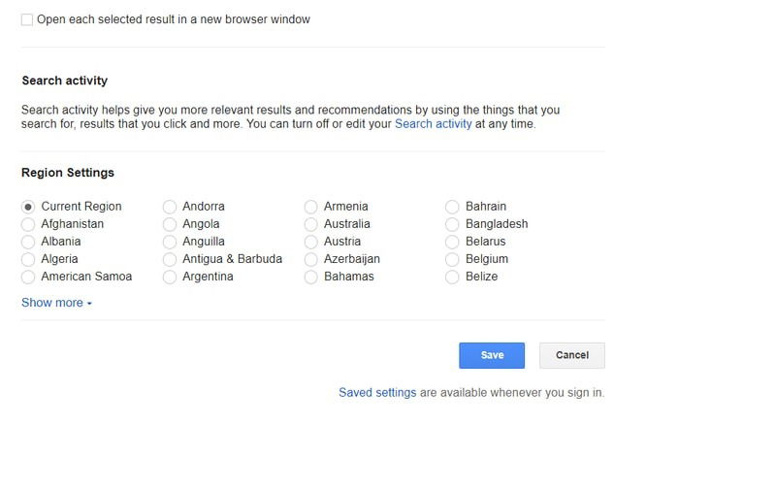Click the blue Save button
The image size is (776, 490).
[x=492, y=355]
